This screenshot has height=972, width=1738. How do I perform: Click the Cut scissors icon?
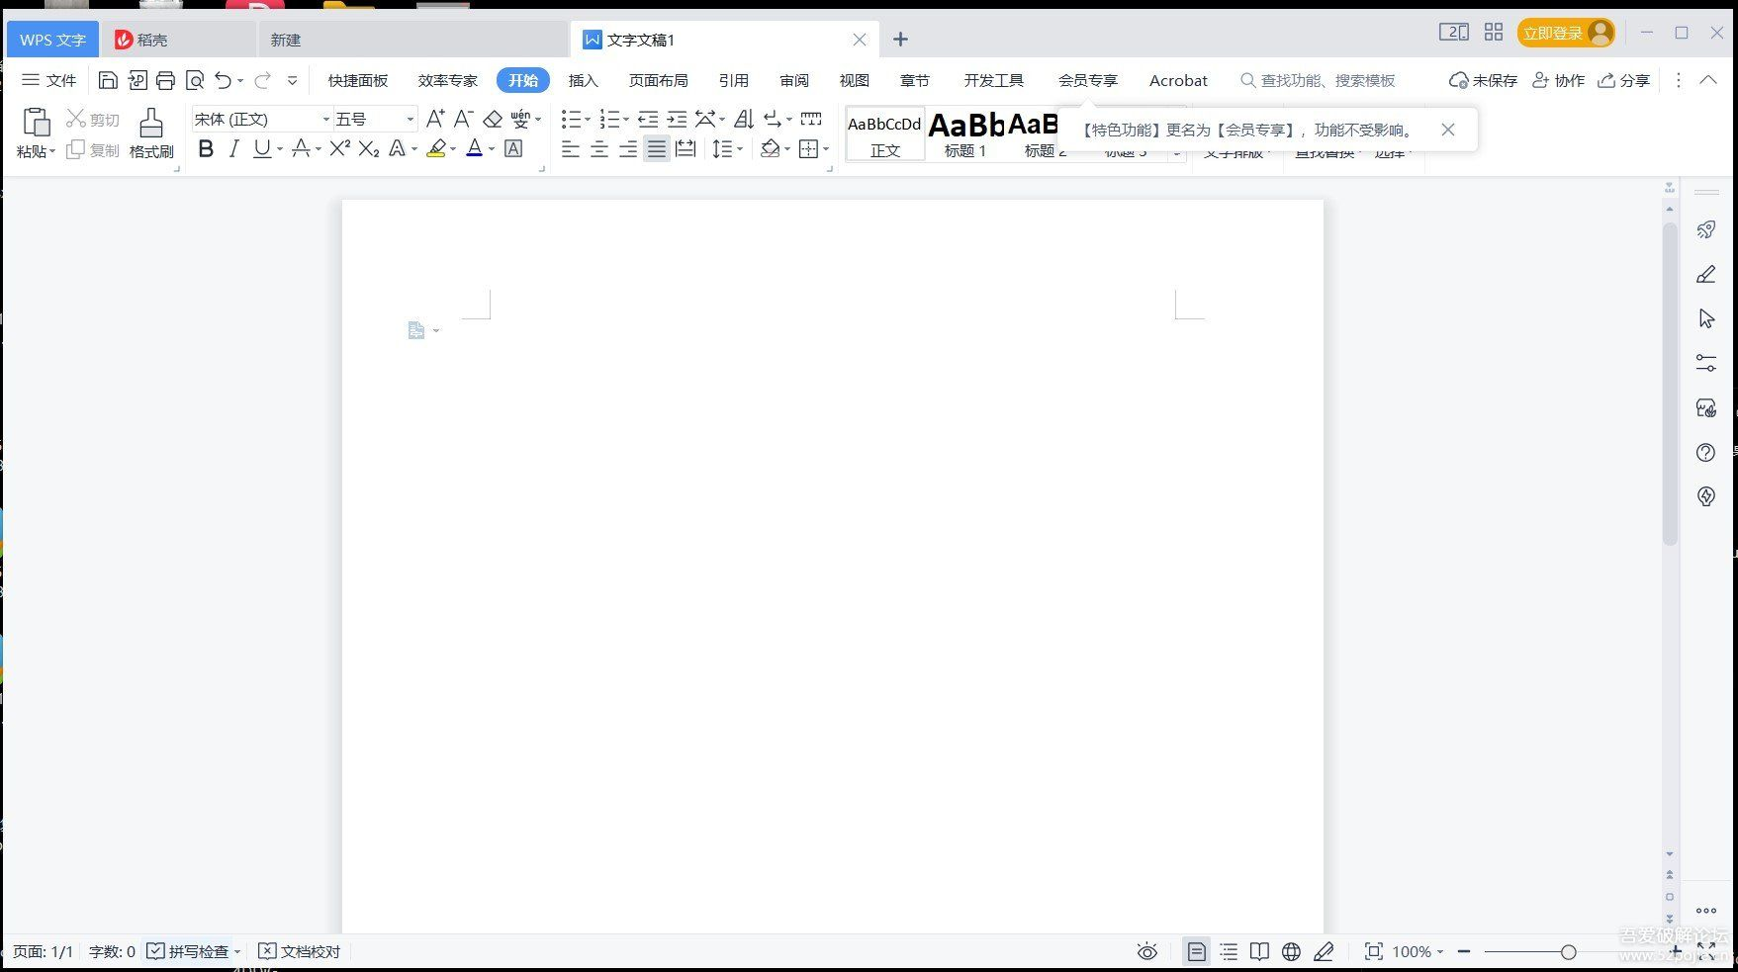point(76,119)
